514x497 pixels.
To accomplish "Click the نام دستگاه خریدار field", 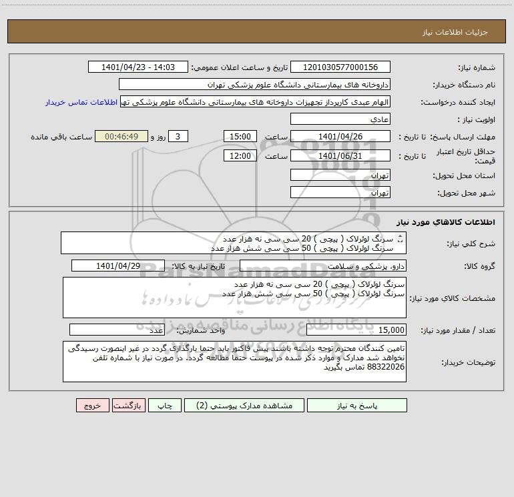I will point(254,85).
